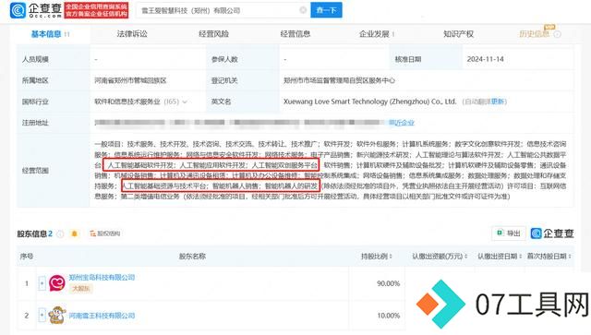Click the 10.00% shareholding value

click(388, 316)
